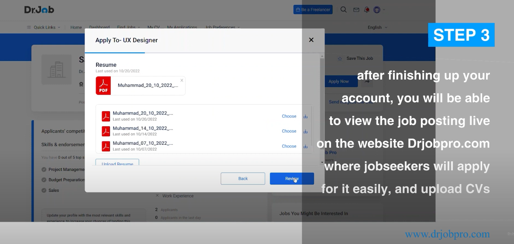
Task: Choose the Muhammad_20_10_2022 resume in the list
Action: (x=289, y=116)
